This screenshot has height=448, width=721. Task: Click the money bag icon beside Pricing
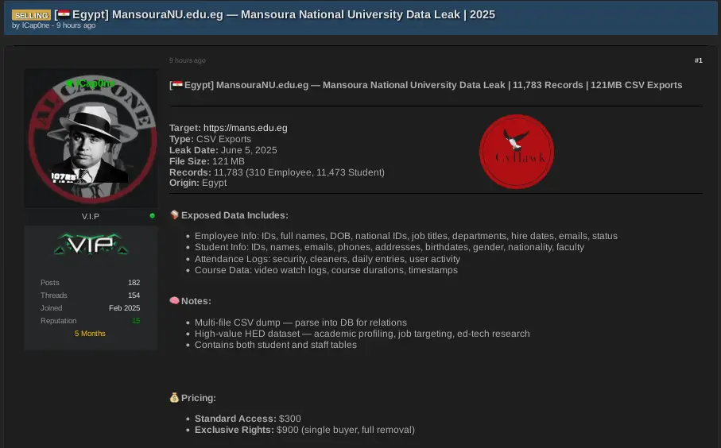(175, 398)
